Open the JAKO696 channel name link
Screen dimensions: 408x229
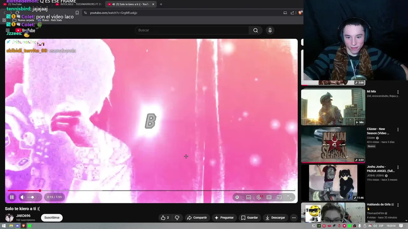[x=23, y=216]
